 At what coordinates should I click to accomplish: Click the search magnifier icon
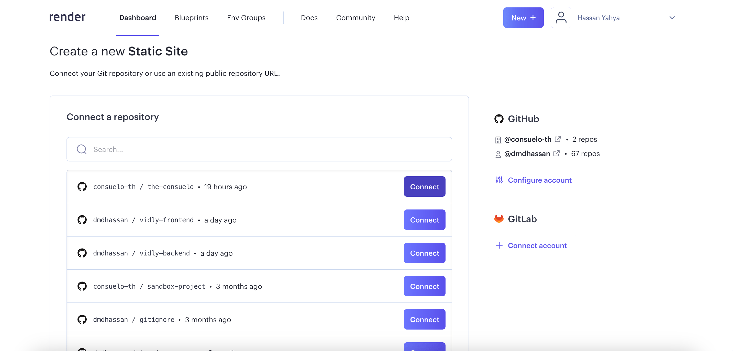tap(82, 149)
